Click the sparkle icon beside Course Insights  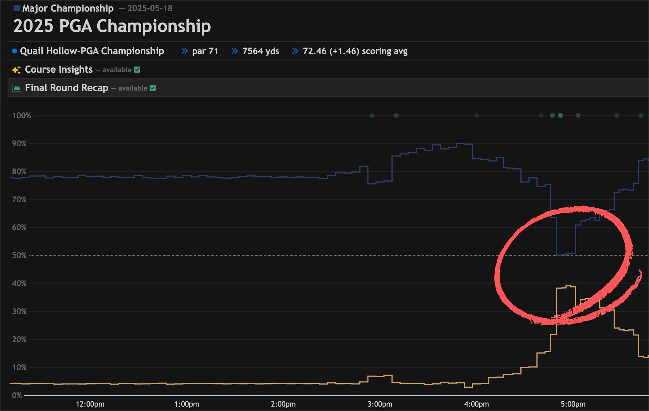click(16, 70)
